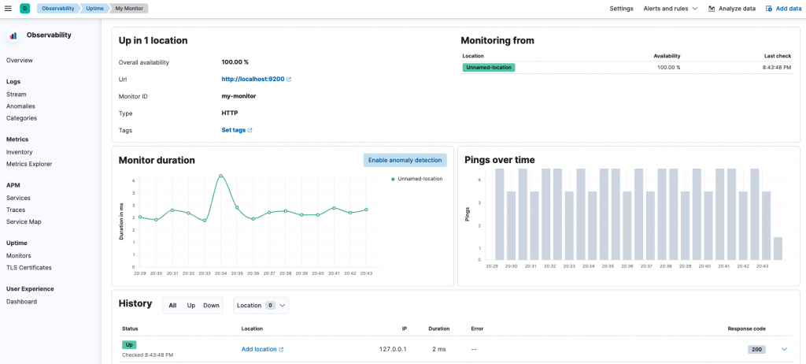This screenshot has height=364, width=806.
Task: Click Enable anomaly detection button
Action: tap(405, 160)
